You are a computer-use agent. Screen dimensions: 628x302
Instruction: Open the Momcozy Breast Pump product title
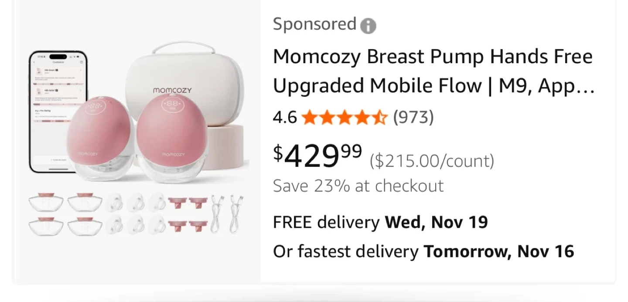(433, 71)
